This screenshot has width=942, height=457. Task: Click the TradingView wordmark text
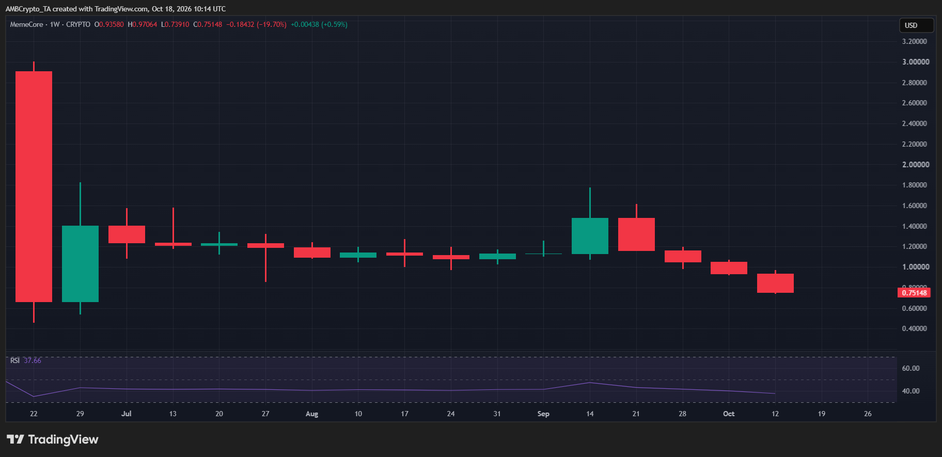coord(63,439)
